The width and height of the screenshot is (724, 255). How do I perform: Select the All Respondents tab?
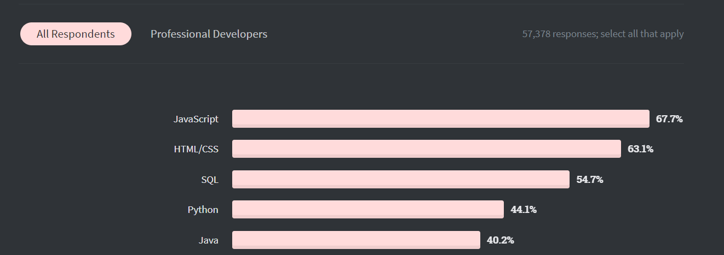point(76,34)
